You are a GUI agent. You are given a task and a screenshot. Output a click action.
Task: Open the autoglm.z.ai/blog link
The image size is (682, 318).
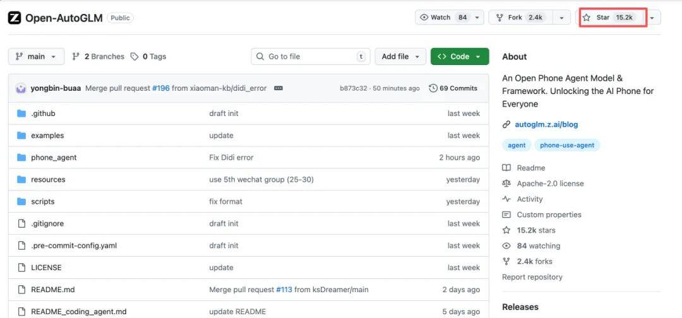(546, 125)
